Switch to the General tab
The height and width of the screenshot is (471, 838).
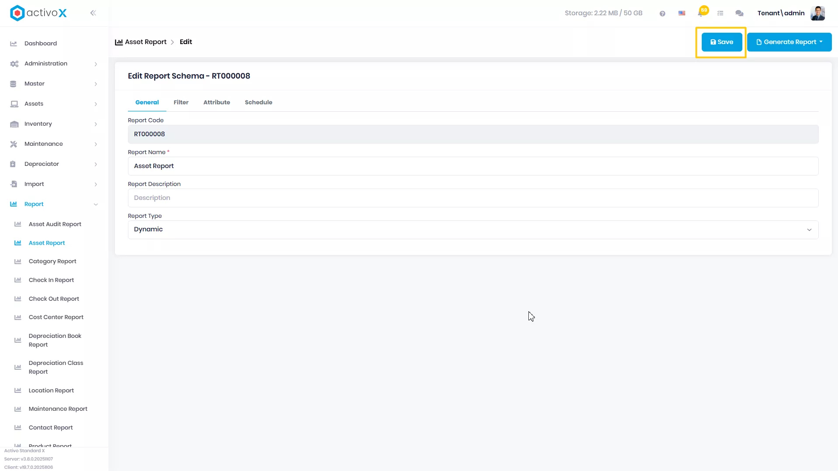147,103
